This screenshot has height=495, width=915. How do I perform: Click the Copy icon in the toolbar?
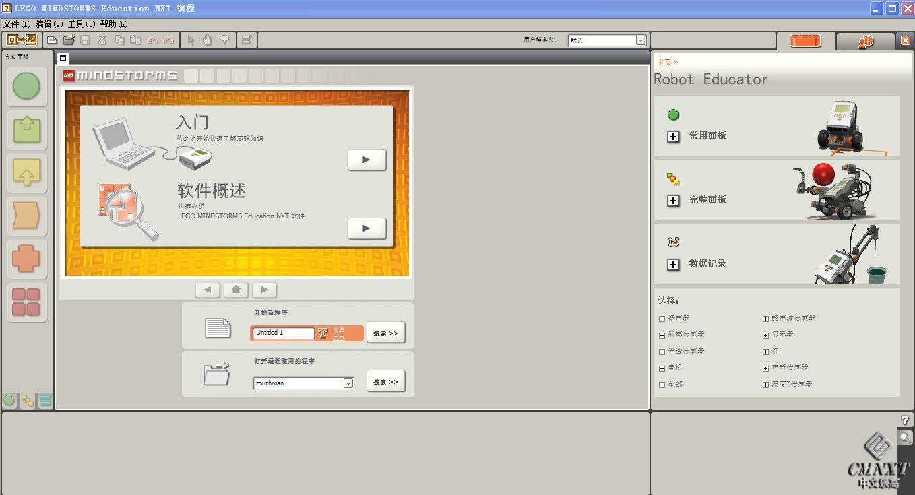119,40
